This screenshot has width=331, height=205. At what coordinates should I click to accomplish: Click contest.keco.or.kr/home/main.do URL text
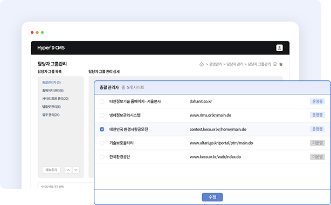click(x=218, y=129)
